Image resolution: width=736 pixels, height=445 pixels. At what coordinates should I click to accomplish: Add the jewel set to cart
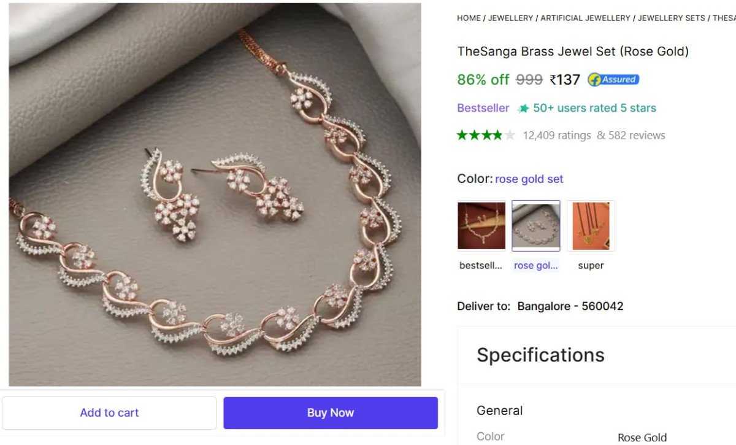(x=109, y=413)
